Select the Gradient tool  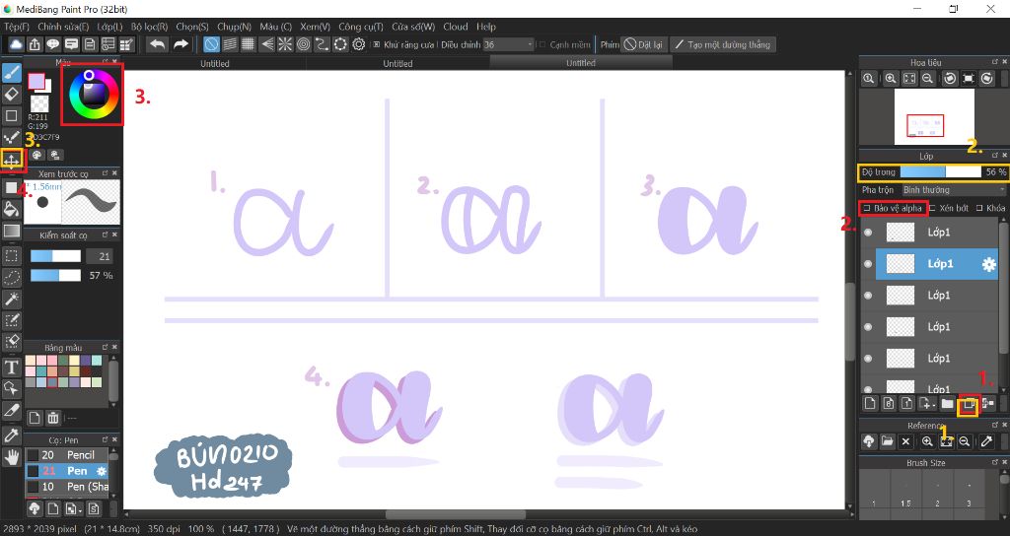tap(12, 231)
